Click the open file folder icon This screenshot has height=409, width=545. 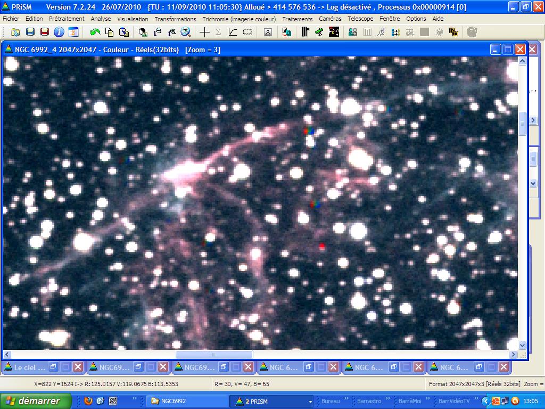pos(15,32)
